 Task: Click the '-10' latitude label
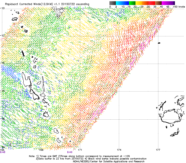[2, 8]
